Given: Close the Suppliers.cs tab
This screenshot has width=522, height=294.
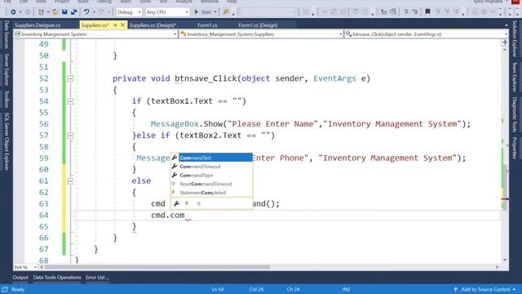Looking at the screenshot, I should 122,25.
